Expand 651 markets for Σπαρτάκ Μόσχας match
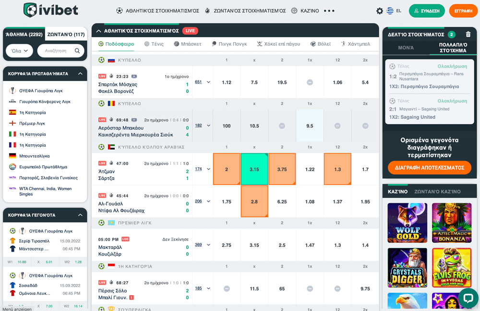The image size is (480, 311). point(203,82)
